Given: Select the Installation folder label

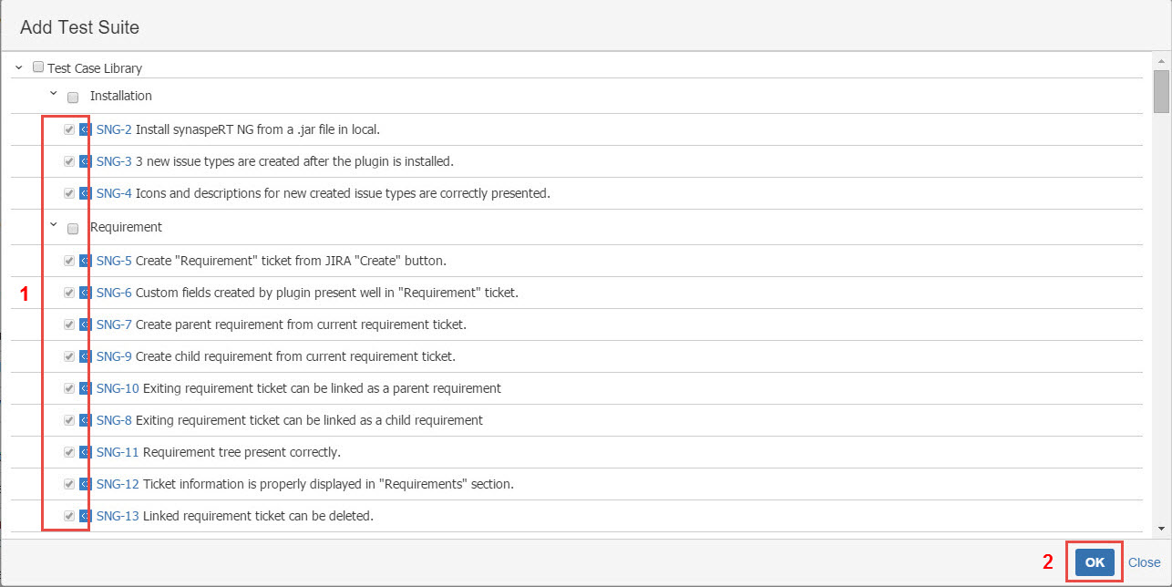Looking at the screenshot, I should click(x=120, y=96).
